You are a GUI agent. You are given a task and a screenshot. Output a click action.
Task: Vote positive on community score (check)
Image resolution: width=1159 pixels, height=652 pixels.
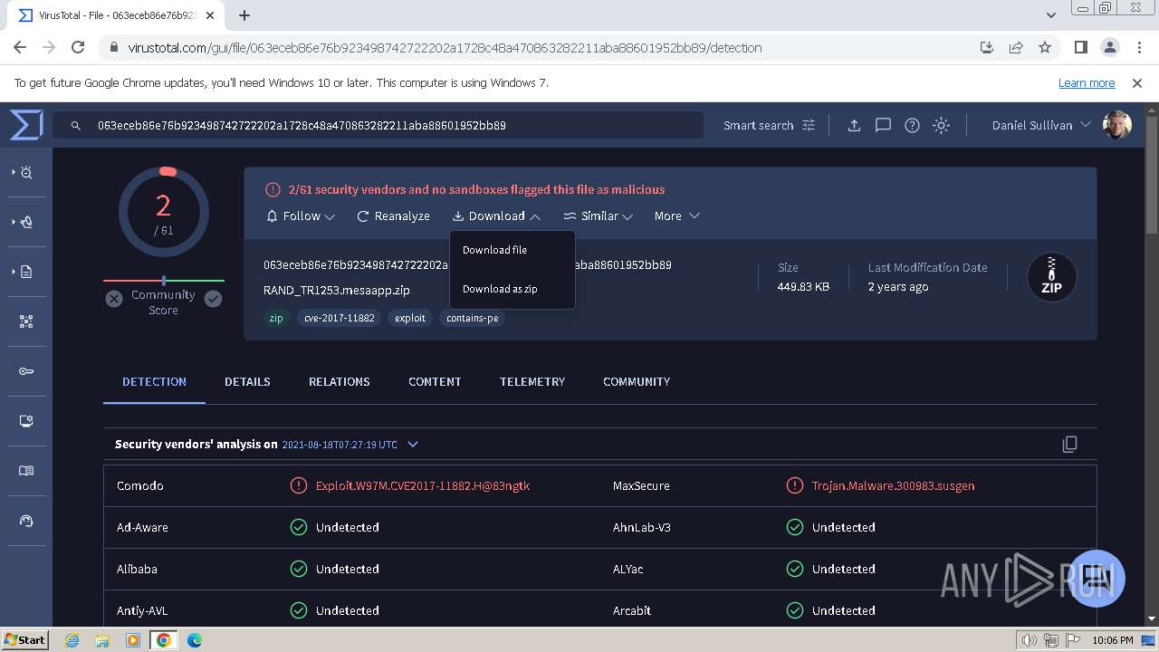(x=213, y=298)
